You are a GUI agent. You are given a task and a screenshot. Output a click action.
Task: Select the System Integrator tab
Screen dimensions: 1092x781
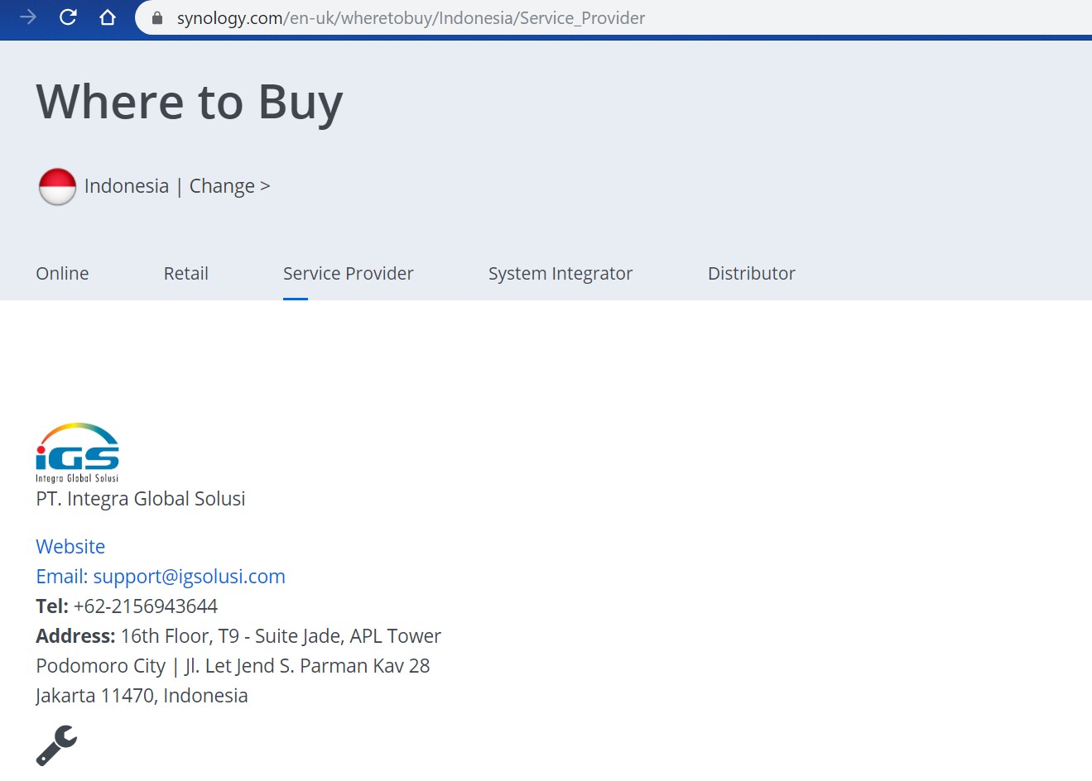pyautogui.click(x=560, y=273)
